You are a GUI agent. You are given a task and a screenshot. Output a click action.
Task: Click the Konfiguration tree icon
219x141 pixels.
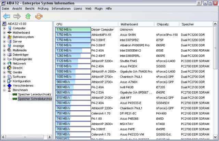pos(10,81)
